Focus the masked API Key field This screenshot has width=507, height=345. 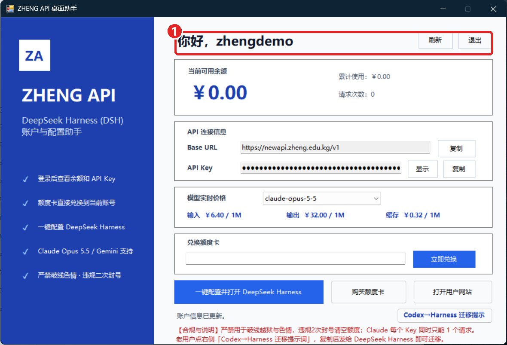tap(321, 168)
